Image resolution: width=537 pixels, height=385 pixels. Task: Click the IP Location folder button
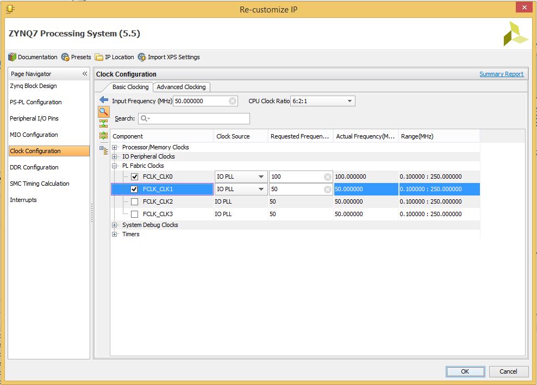pos(114,57)
